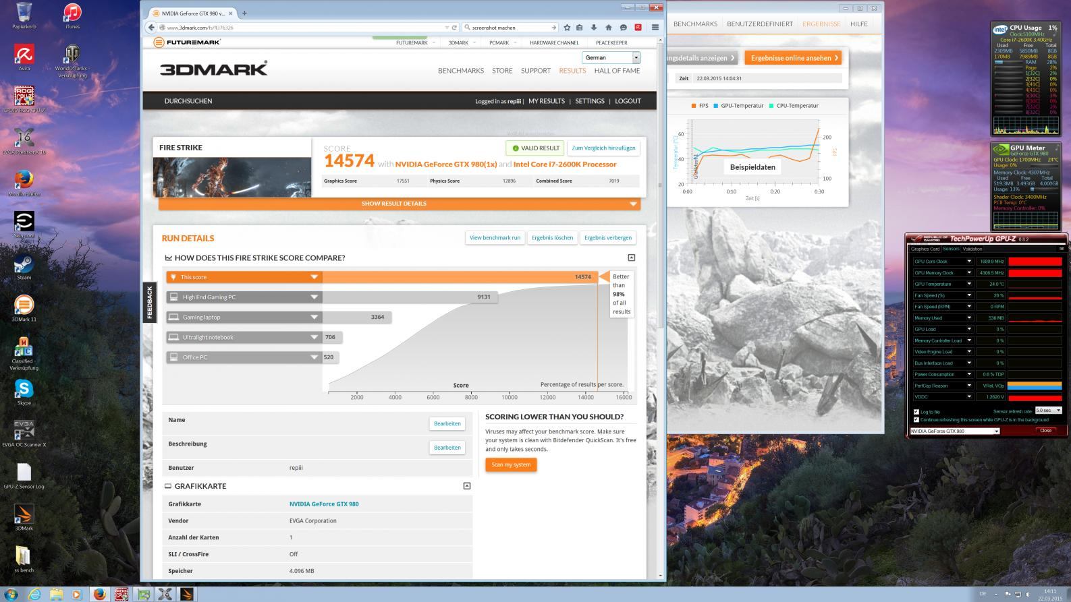Expand the 'Office PC' dropdown arrow
This screenshot has height=602, width=1071.
tap(314, 357)
